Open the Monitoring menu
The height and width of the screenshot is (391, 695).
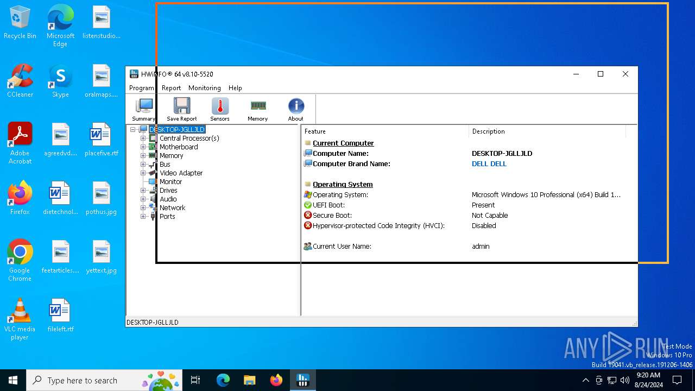(x=205, y=88)
